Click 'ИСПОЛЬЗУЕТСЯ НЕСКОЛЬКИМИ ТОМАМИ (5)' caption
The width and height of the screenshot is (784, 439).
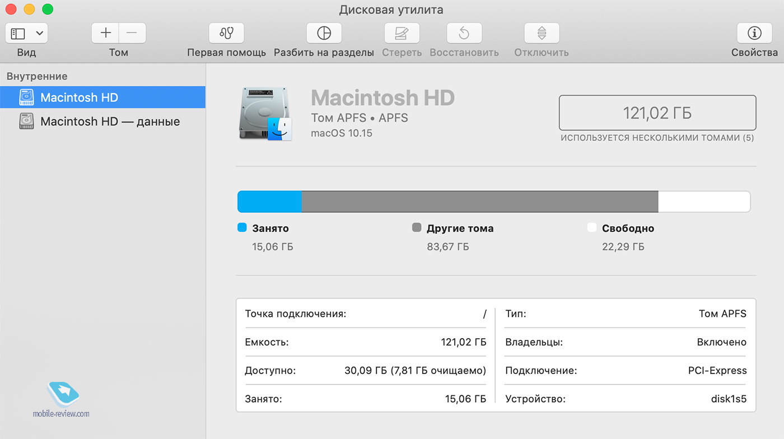tap(657, 138)
